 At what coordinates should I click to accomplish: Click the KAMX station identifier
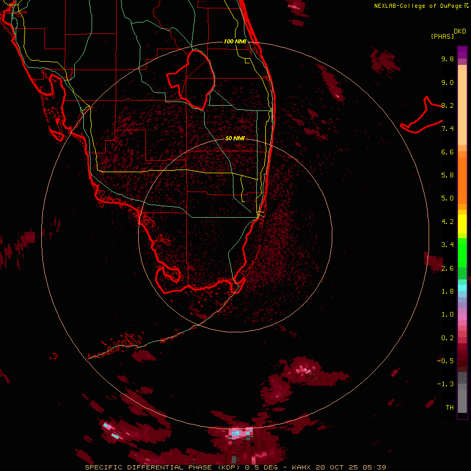point(302,467)
